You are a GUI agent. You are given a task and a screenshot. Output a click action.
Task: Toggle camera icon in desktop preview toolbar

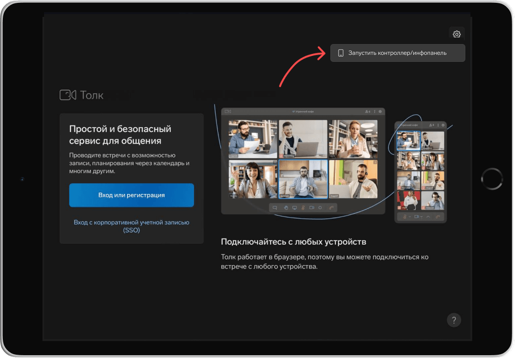(x=312, y=208)
